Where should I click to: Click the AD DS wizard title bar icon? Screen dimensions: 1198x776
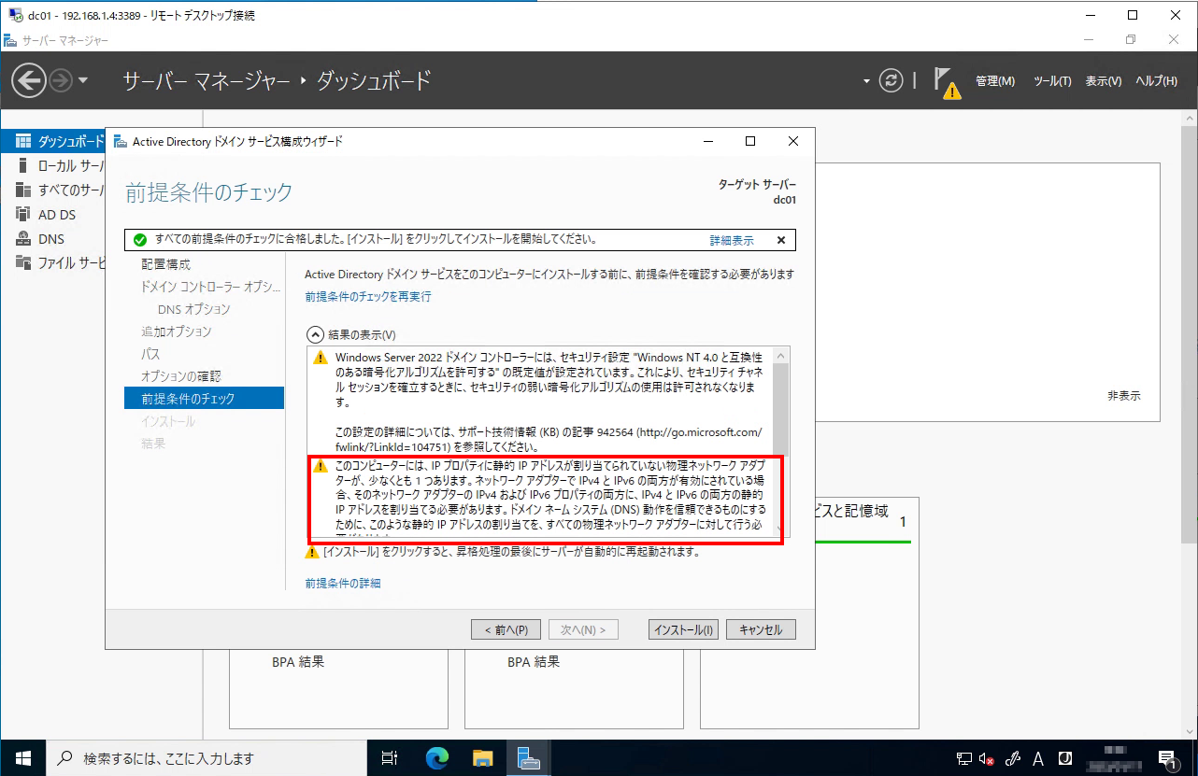121,141
